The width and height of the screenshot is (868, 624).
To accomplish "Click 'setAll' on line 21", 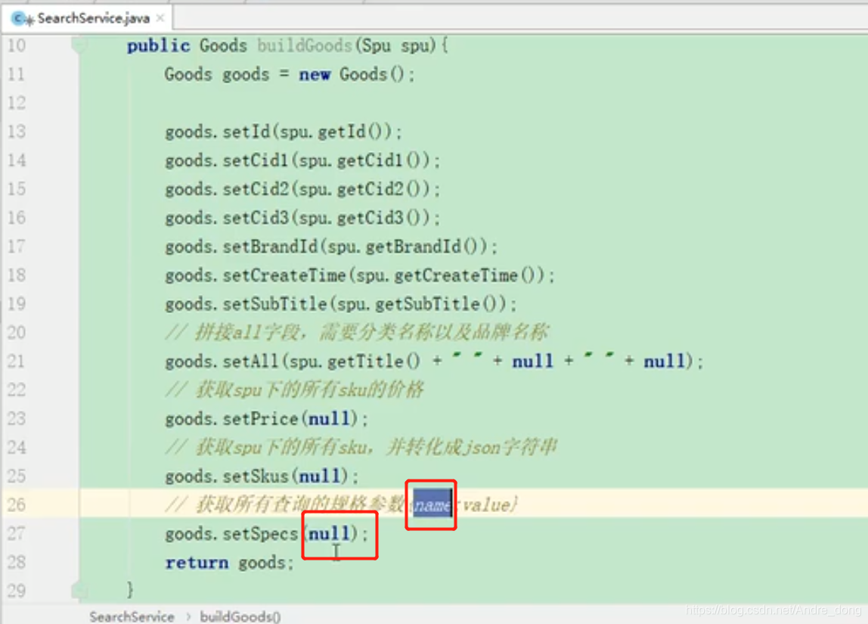I will pos(250,361).
